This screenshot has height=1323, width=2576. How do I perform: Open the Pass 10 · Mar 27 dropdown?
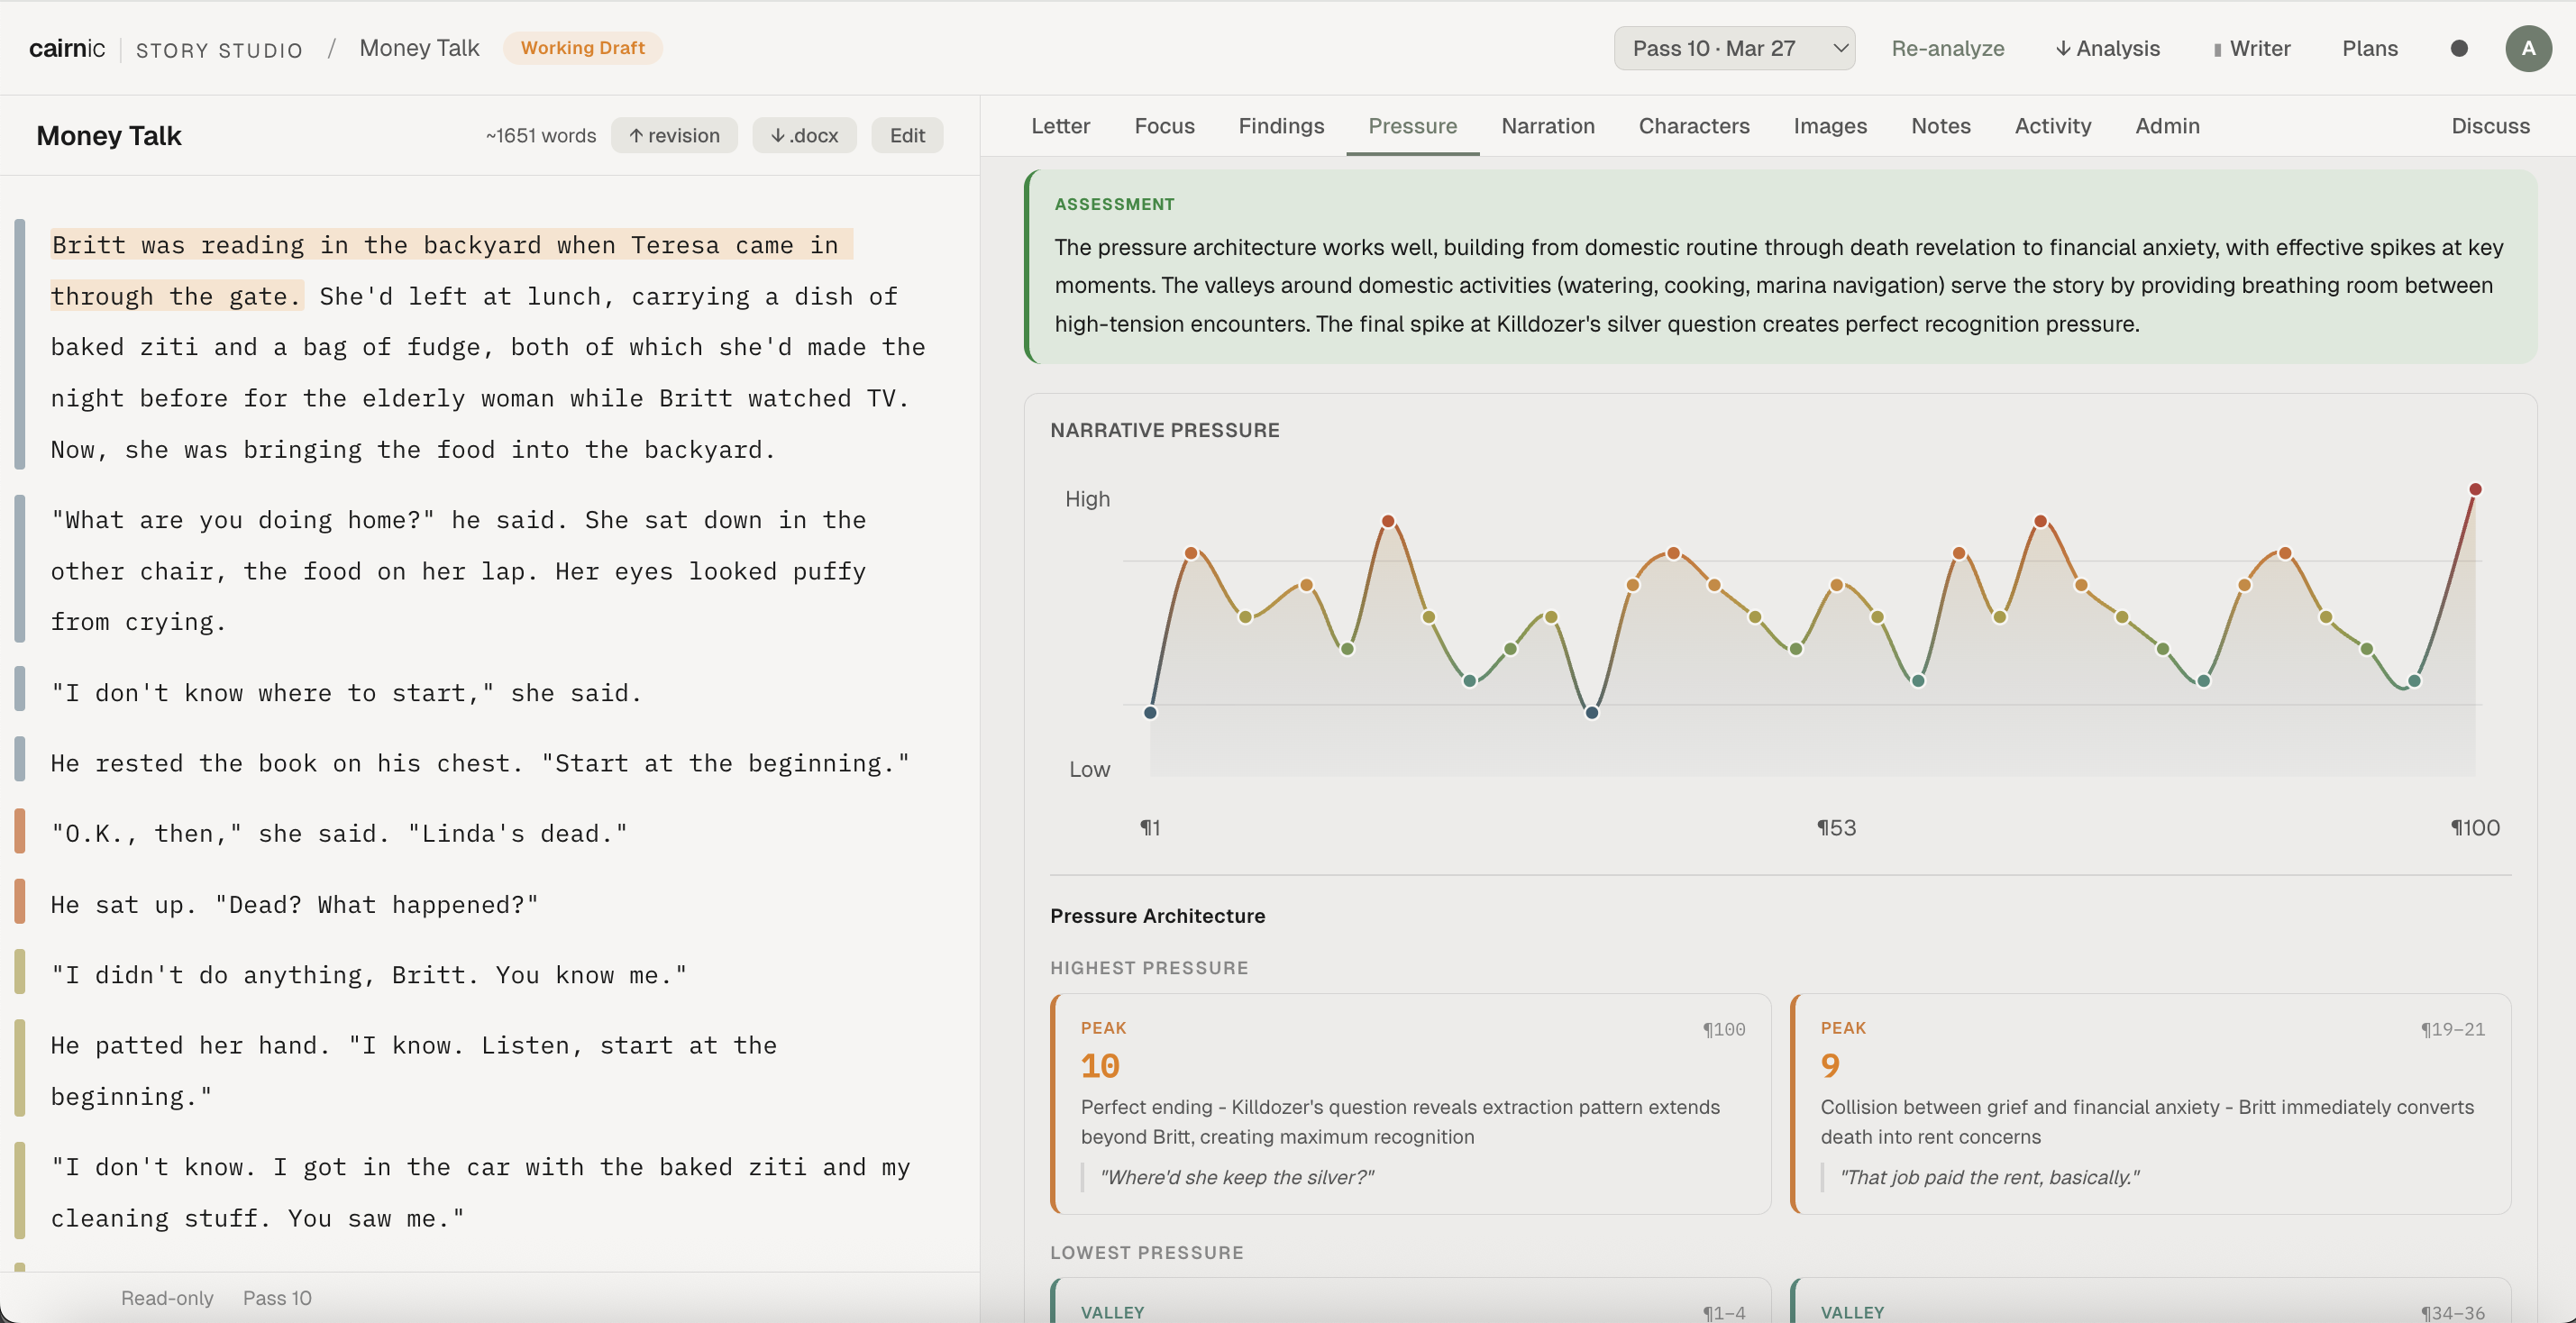coord(1734,48)
